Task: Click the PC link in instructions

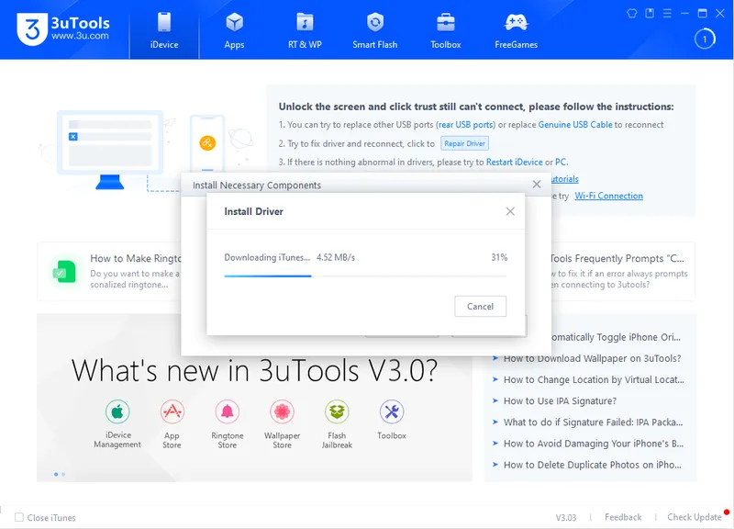Action: click(561, 163)
